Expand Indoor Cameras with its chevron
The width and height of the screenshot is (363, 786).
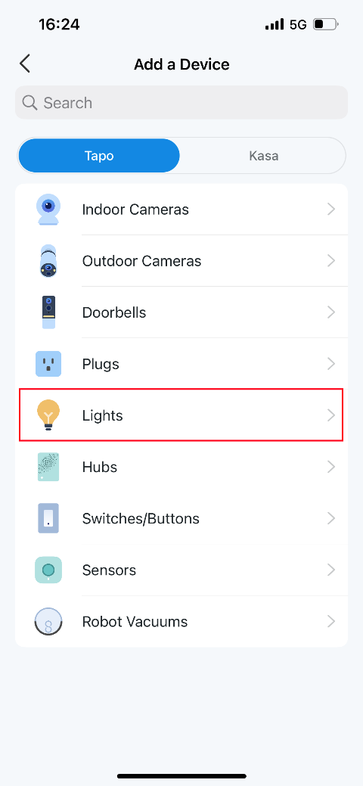pyautogui.click(x=331, y=209)
